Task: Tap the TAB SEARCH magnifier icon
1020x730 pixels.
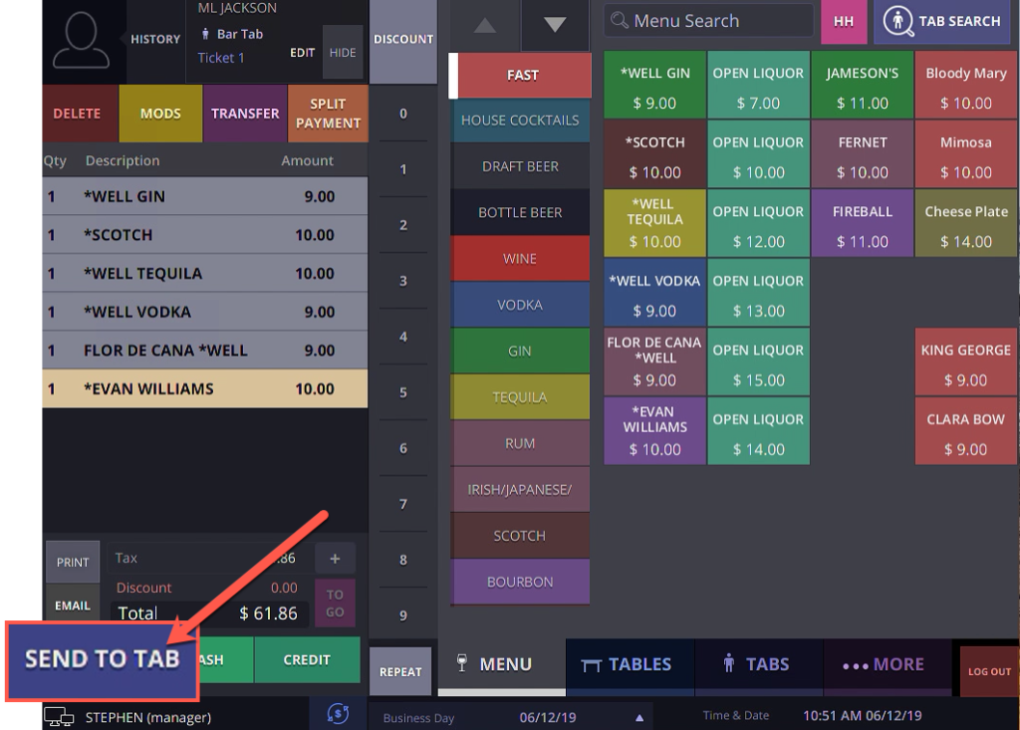Action: [897, 21]
